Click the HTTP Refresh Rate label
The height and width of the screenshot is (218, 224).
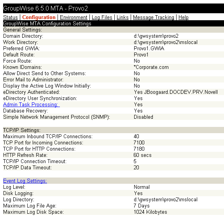click(x=25, y=155)
